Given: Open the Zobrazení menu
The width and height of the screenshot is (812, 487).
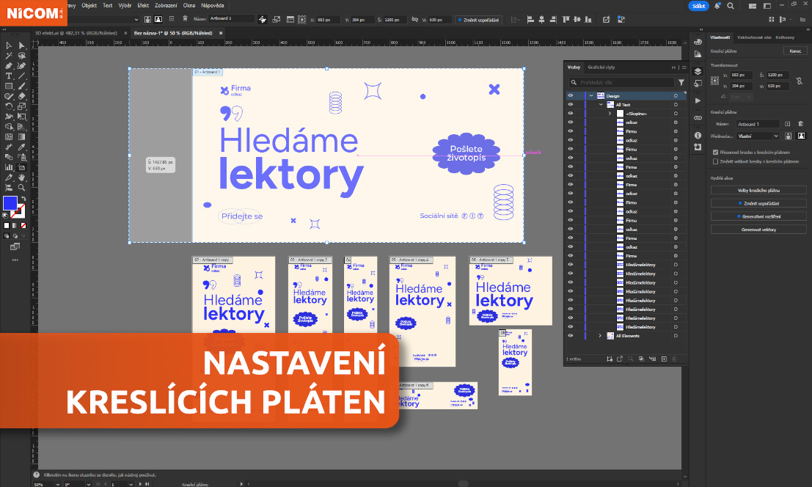Looking at the screenshot, I should 166,5.
